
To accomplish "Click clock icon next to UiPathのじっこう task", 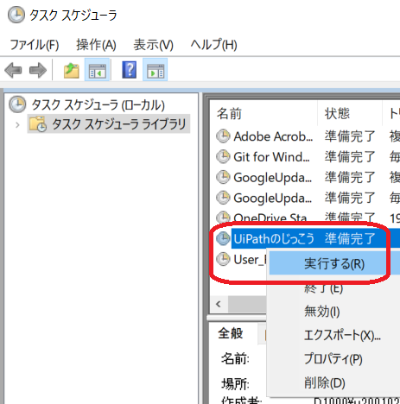I will 223,238.
